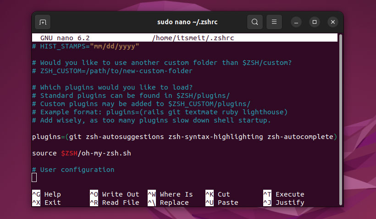
Task: Click the ^J Justify shortcut
Action: [283, 203]
